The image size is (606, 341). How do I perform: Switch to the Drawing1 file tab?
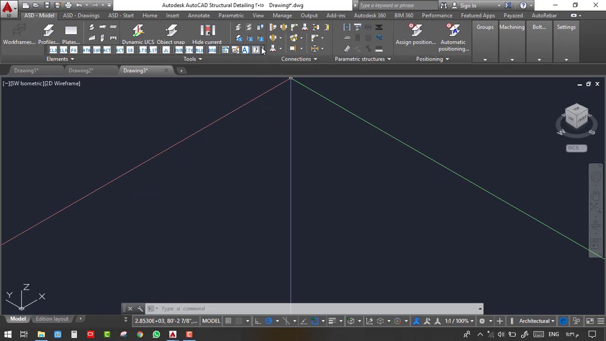(27, 71)
